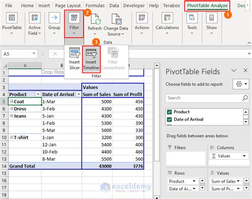Select the Grand Total cell
The height and width of the screenshot is (199, 252).
[45, 166]
